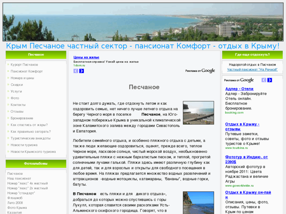Click the previous ad arrow in right sidebar

tap(264, 80)
